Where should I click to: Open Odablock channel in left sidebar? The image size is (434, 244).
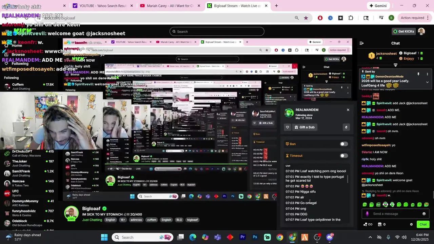tap(28, 223)
